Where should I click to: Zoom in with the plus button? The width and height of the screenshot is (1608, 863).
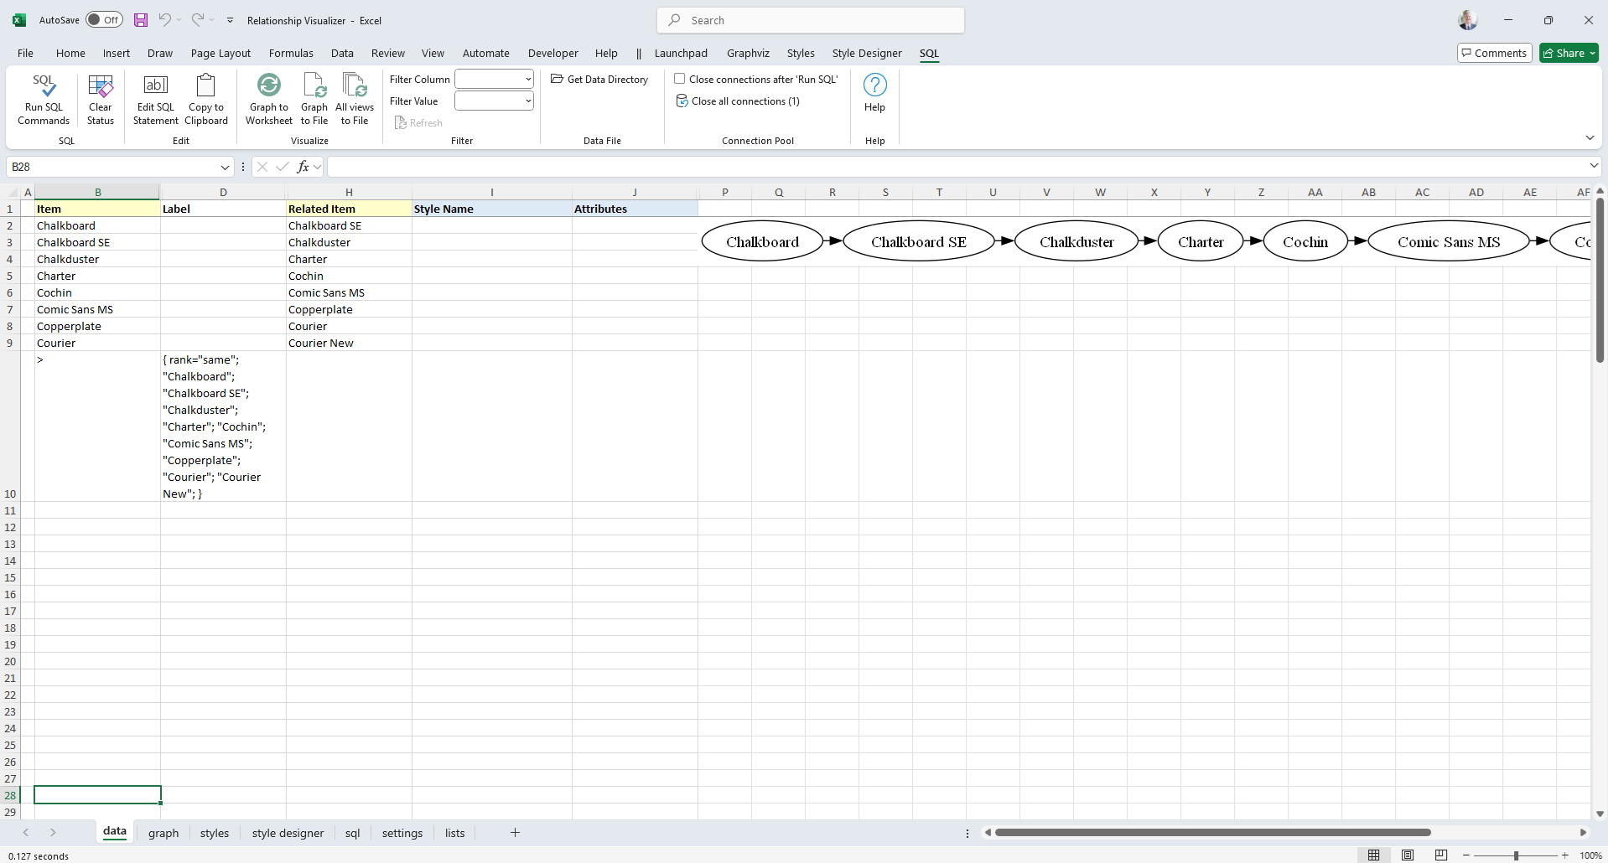[x=1564, y=855]
